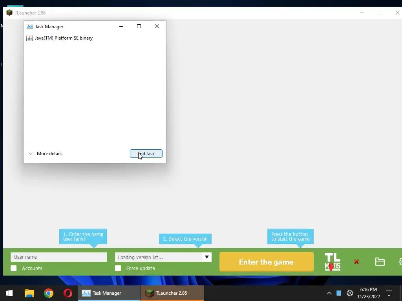This screenshot has width=402, height=301.
Task: Click the blue square tray icon
Action: click(339, 293)
